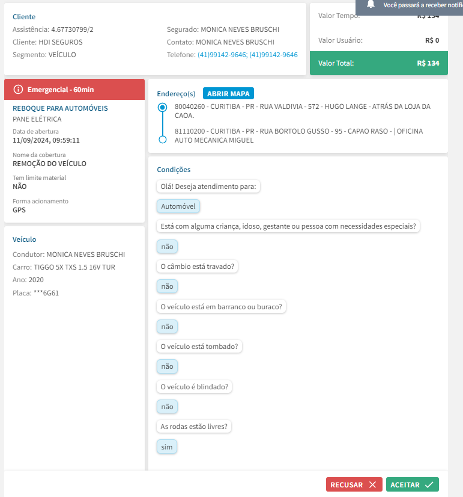463x497 pixels.
Task: Click the 'O veículo é blindado?' question bubble
Action: pyautogui.click(x=195, y=387)
